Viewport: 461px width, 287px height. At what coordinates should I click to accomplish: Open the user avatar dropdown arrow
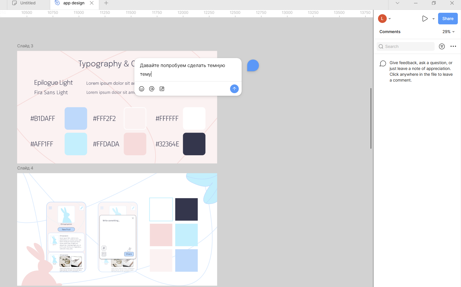coord(390,19)
